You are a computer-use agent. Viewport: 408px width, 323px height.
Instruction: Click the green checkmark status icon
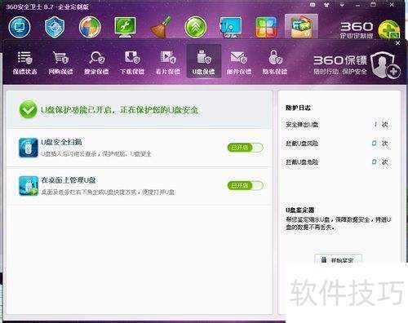tap(28, 109)
